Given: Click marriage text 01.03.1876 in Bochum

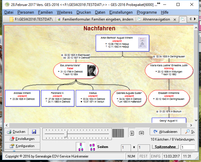Looking at the screenshot, I should pos(169,111).
